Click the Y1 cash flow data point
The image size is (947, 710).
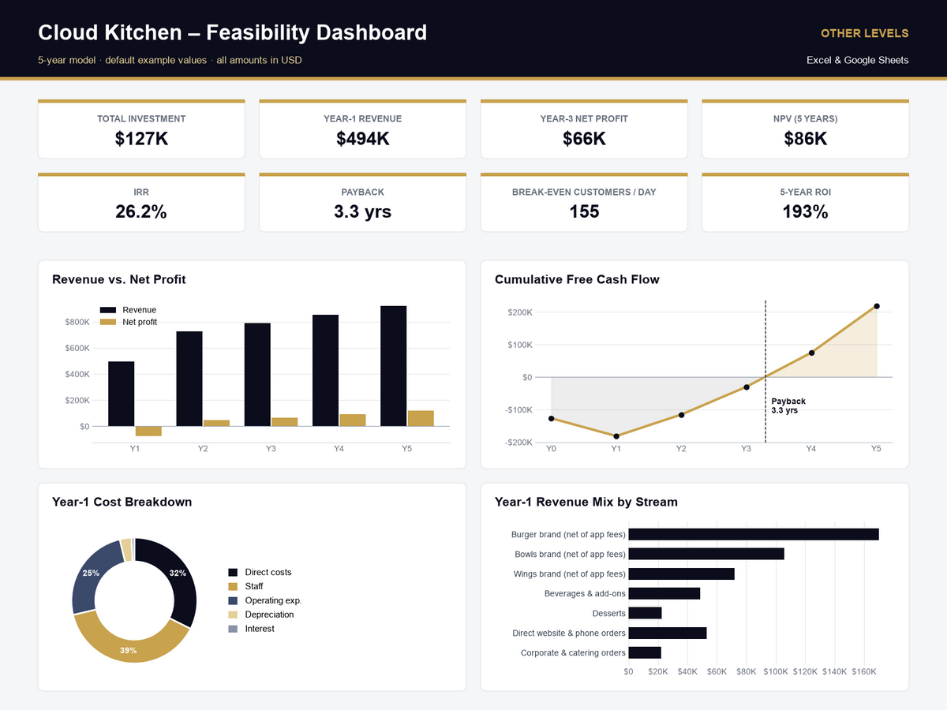click(616, 436)
